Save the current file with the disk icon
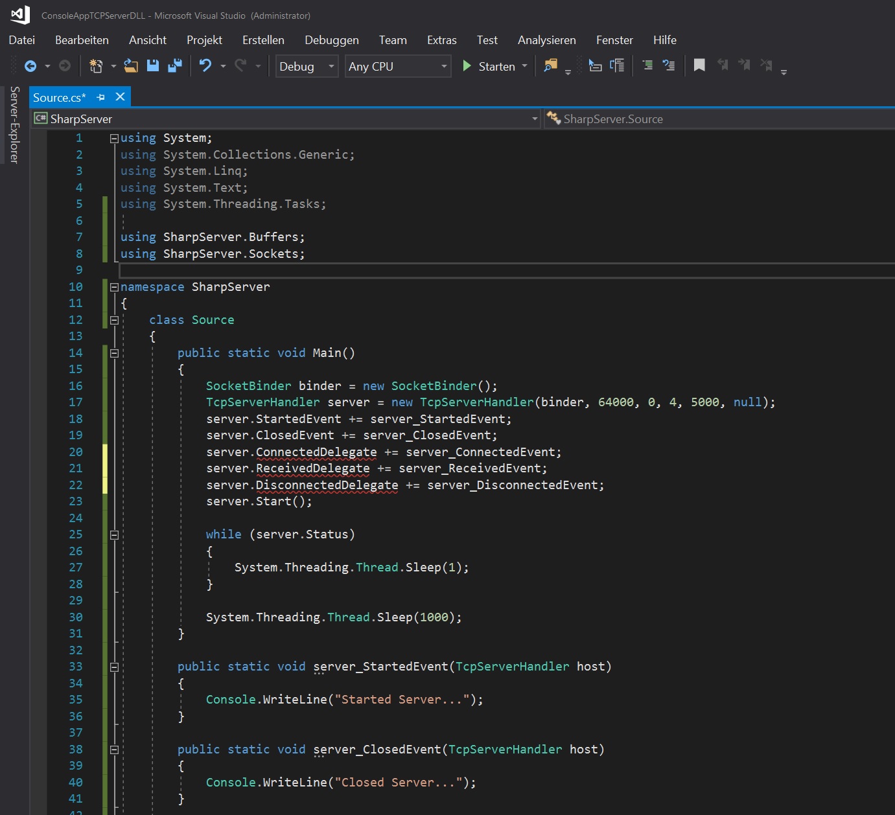895x815 pixels. (x=153, y=66)
